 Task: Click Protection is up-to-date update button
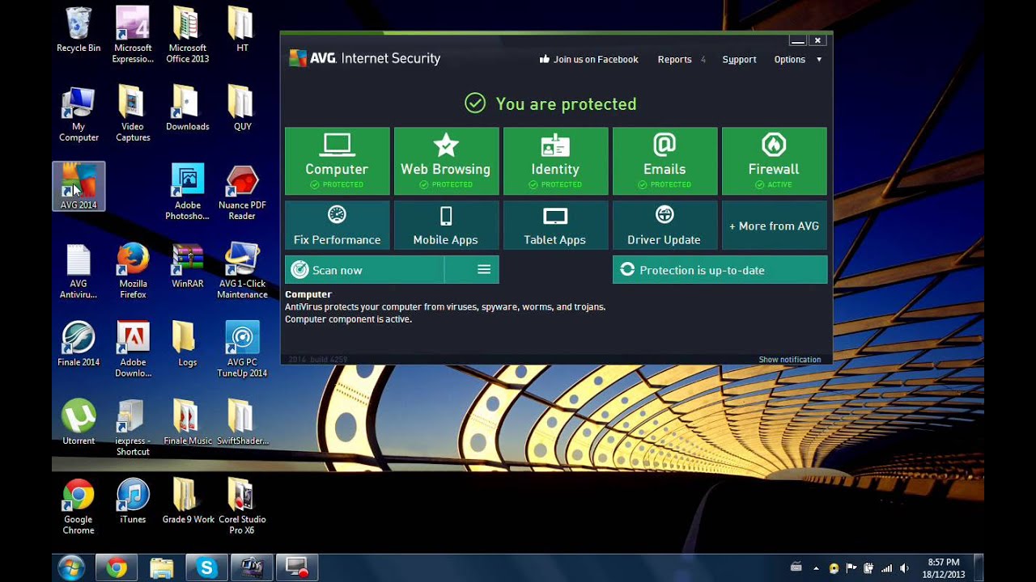720,270
